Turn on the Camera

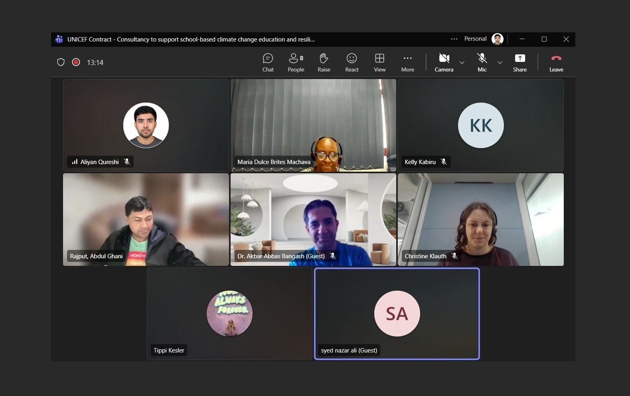pos(444,63)
